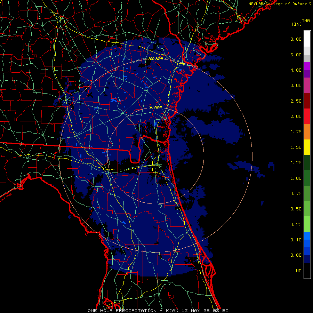The height and width of the screenshot is (313, 313).
Task: Click the 03:50 time stamp
Action: point(220,311)
